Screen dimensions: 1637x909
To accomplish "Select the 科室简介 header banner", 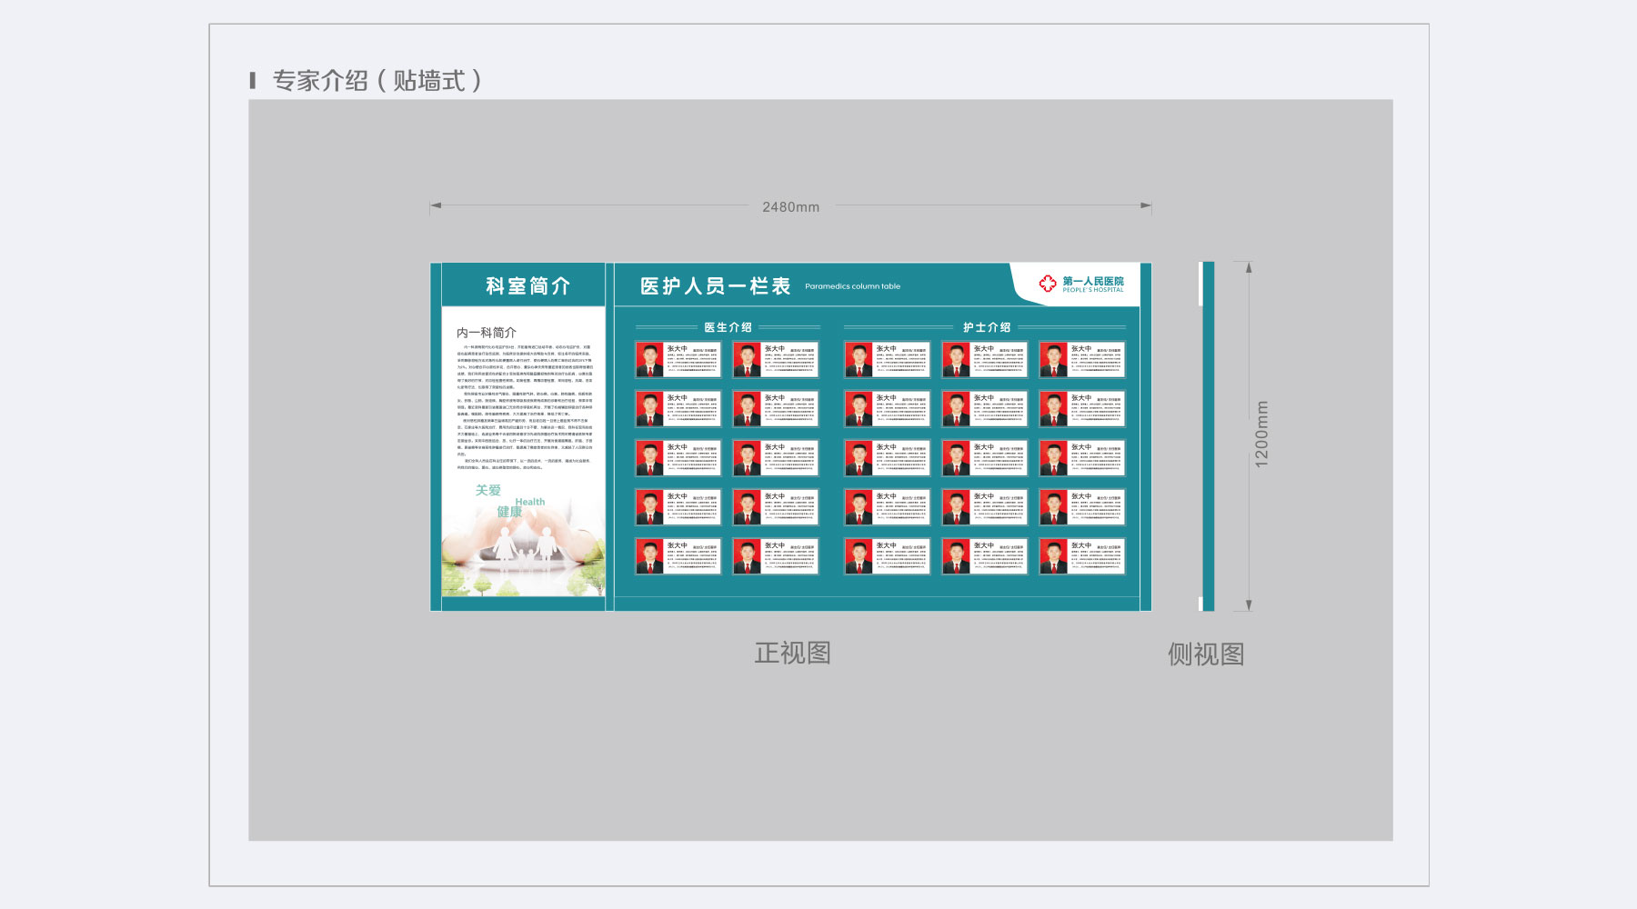I will pos(527,286).
